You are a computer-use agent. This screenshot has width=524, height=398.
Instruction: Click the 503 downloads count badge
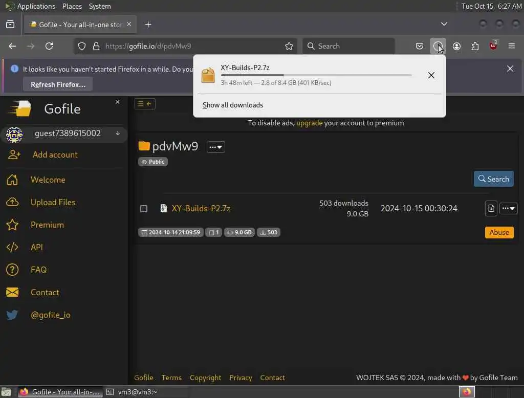click(x=269, y=232)
